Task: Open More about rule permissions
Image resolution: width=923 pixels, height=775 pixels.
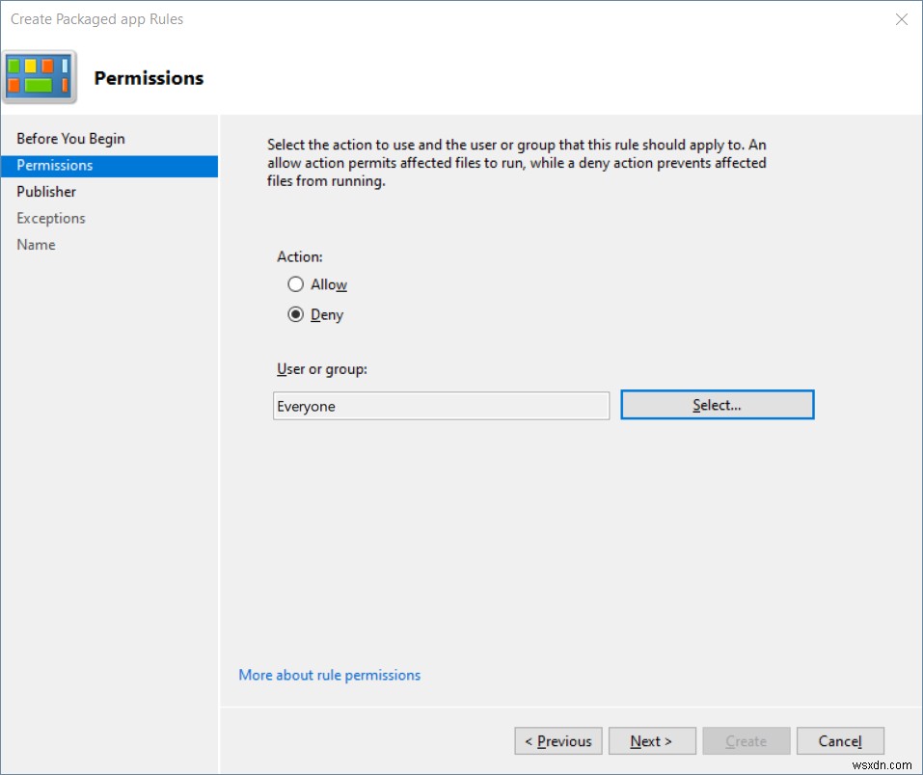Action: point(329,675)
